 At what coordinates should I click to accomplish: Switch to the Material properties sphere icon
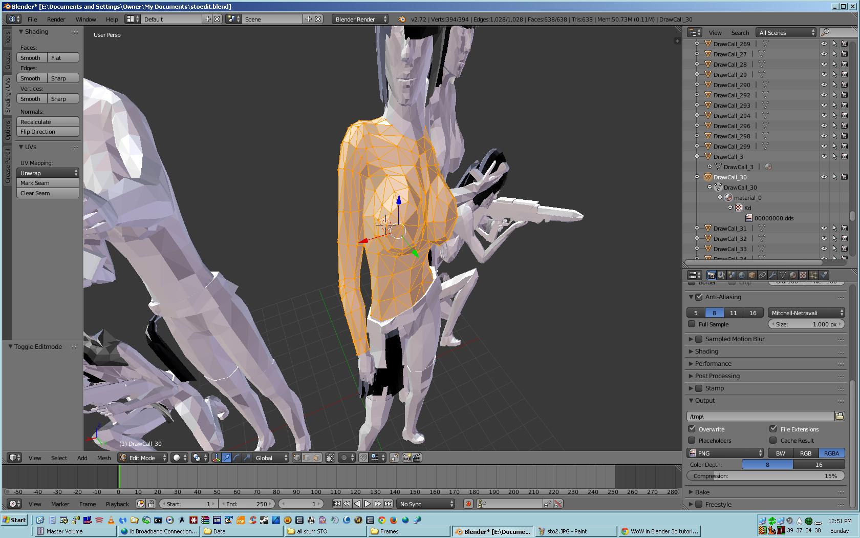(x=793, y=275)
